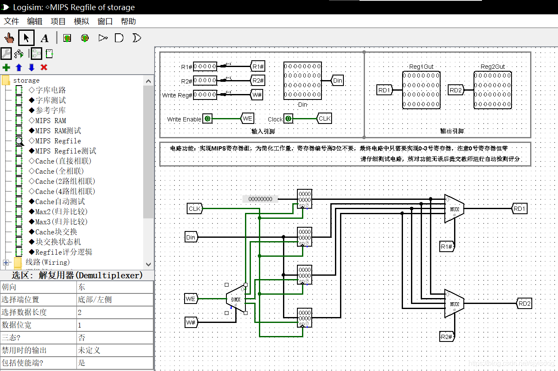Toggle the R2# input pin bits
The image size is (558, 371).
click(x=205, y=80)
